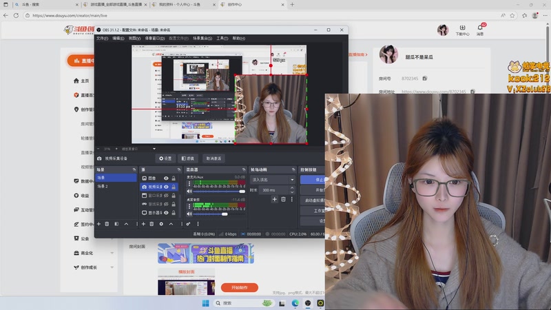Increase transition duration 300 ms
This screenshot has height=310, width=551.
[292, 188]
